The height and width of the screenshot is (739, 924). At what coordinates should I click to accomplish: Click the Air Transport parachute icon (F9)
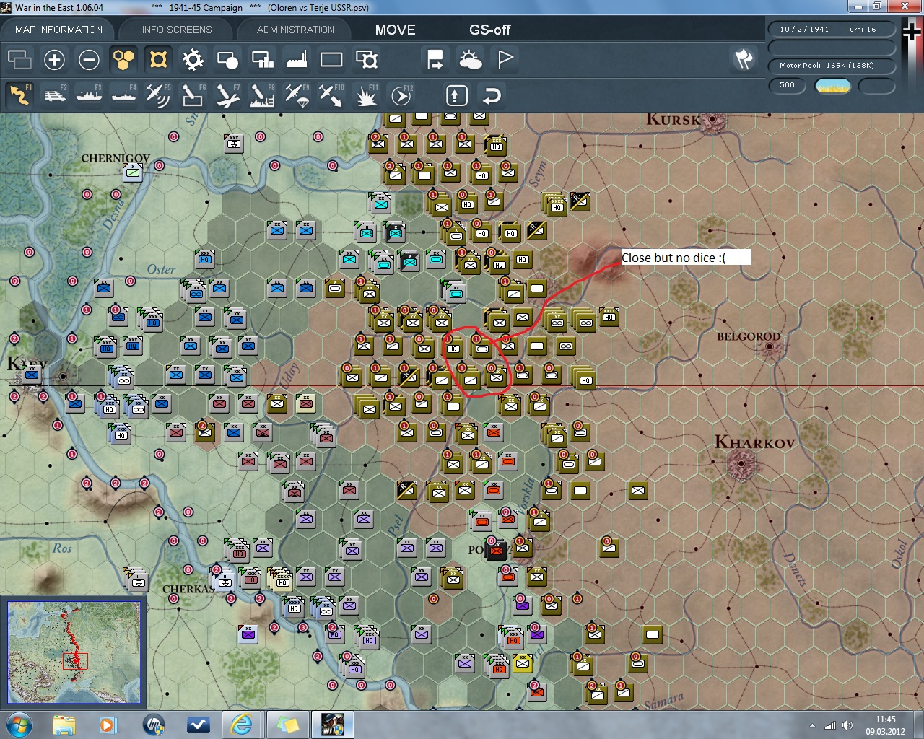pyautogui.click(x=297, y=95)
